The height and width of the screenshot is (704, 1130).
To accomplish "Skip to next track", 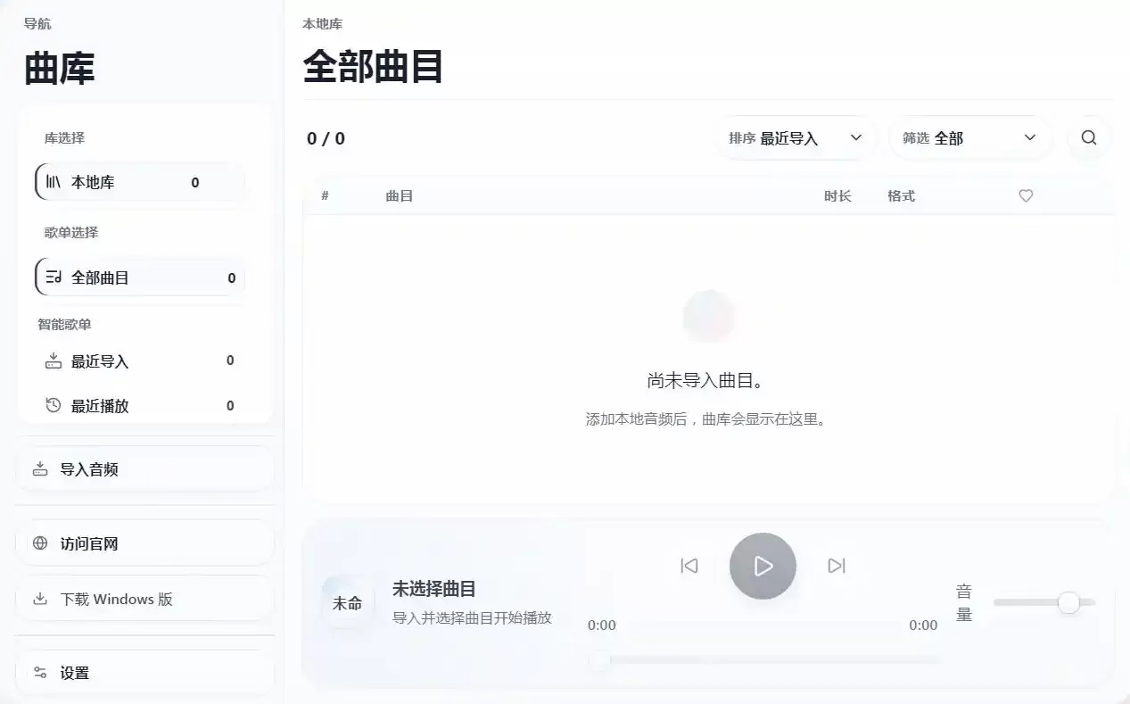I will point(837,566).
